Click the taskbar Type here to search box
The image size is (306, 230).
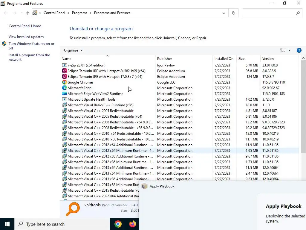62,224
